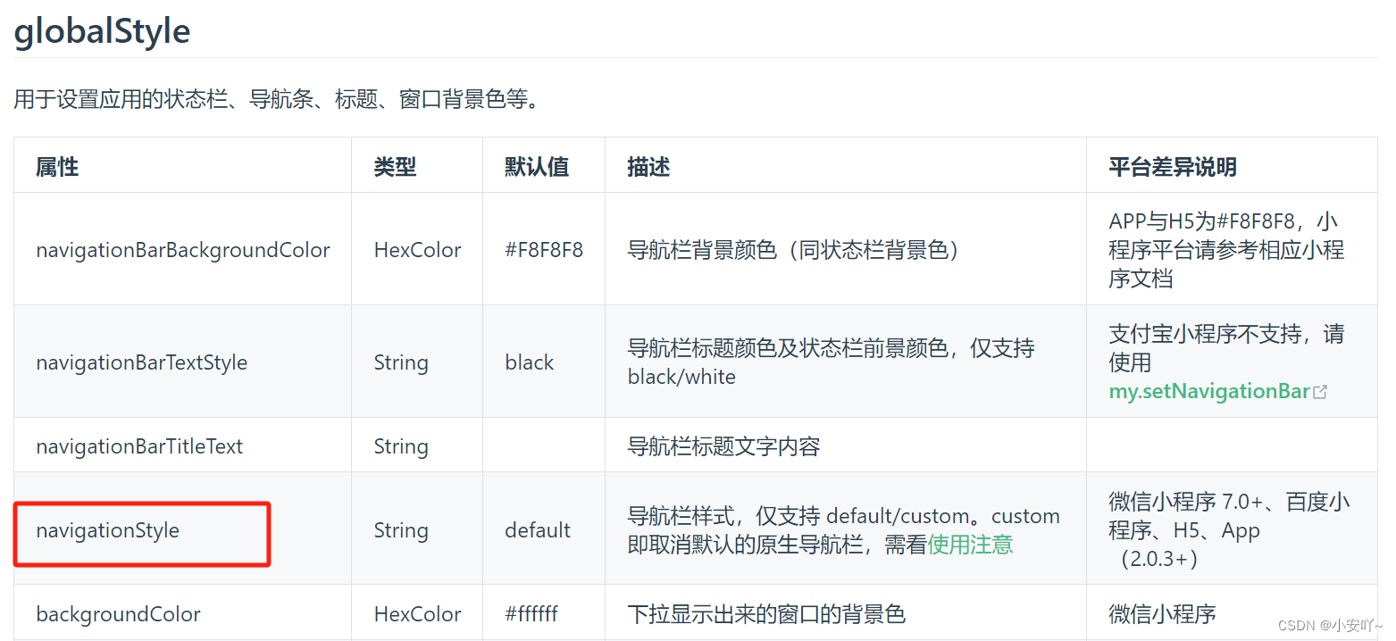Click the navigationBarTextStyle property name
The image size is (1396, 641).
click(141, 362)
